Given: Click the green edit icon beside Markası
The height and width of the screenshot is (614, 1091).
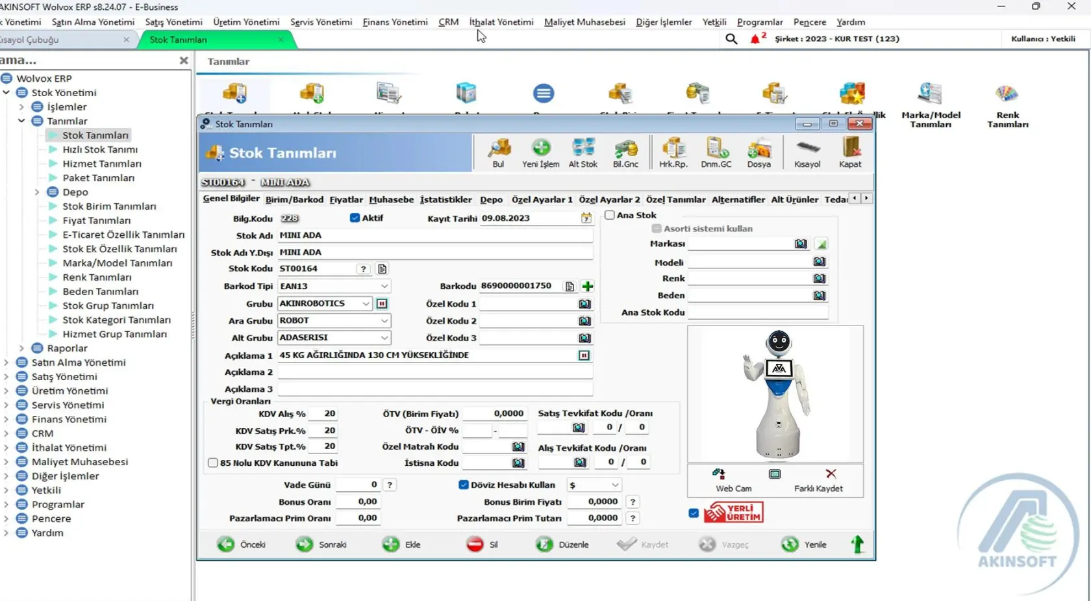Looking at the screenshot, I should [821, 244].
